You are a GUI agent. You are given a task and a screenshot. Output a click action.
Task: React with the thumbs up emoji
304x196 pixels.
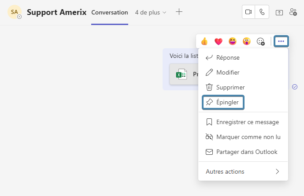pos(204,42)
